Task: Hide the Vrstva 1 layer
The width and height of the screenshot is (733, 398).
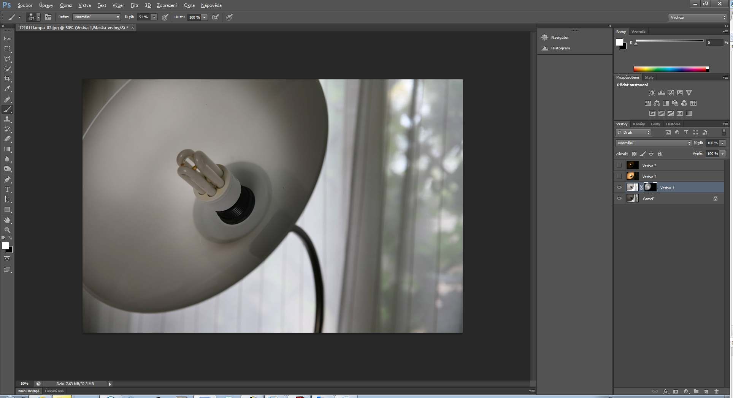Action: click(619, 188)
